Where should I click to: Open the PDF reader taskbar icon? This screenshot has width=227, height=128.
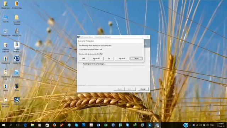[91, 125]
